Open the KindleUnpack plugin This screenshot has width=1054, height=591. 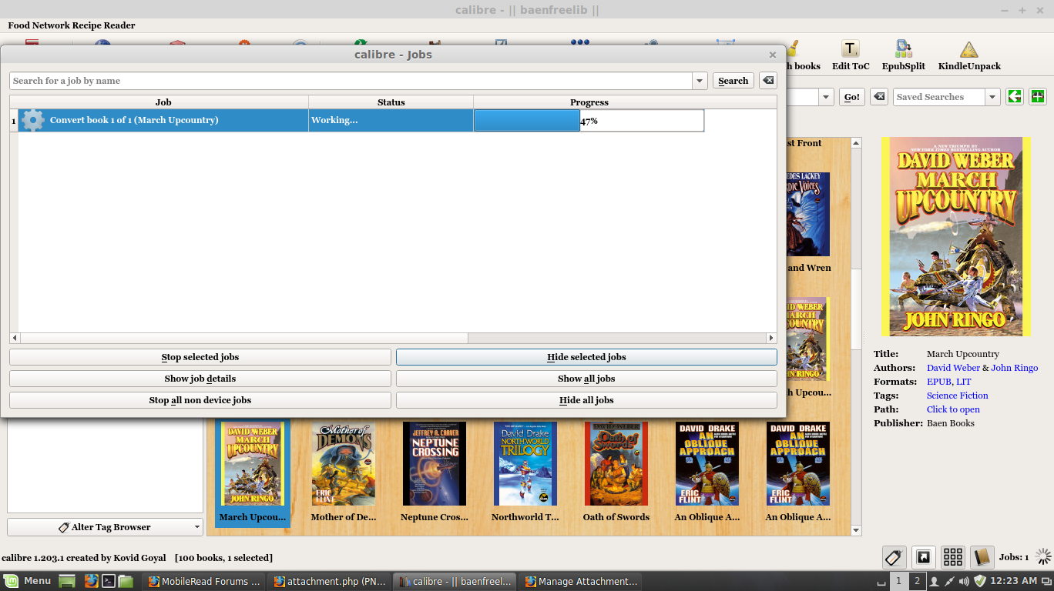click(969, 56)
